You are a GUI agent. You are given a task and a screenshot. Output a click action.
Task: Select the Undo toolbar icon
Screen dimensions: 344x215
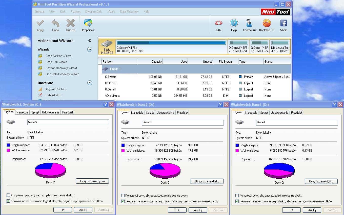(x=55, y=25)
